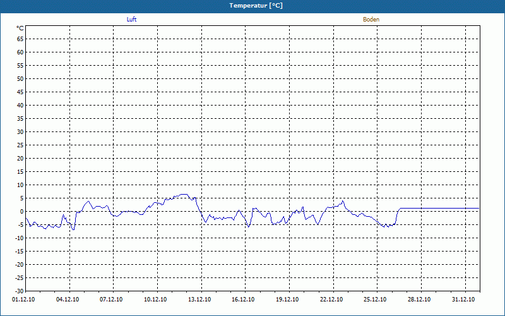Click the 04.12.10 date label
505x316 pixels.
(68, 300)
